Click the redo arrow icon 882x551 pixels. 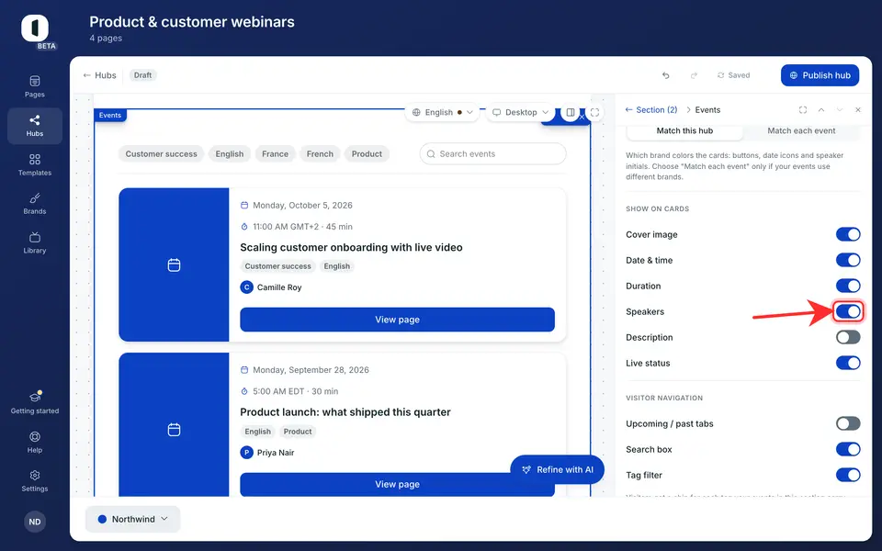pyautogui.click(x=694, y=75)
